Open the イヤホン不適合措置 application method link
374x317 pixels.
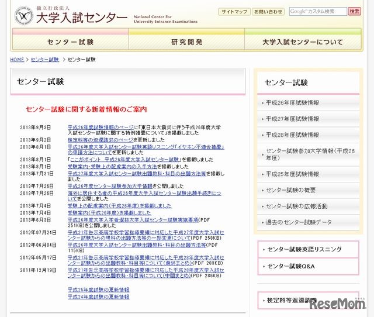146,150
